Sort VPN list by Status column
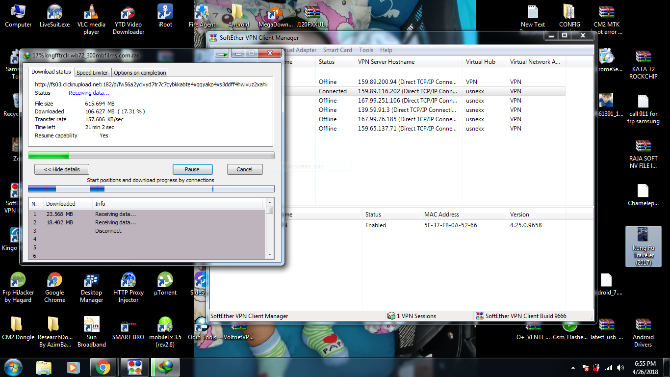 point(335,62)
